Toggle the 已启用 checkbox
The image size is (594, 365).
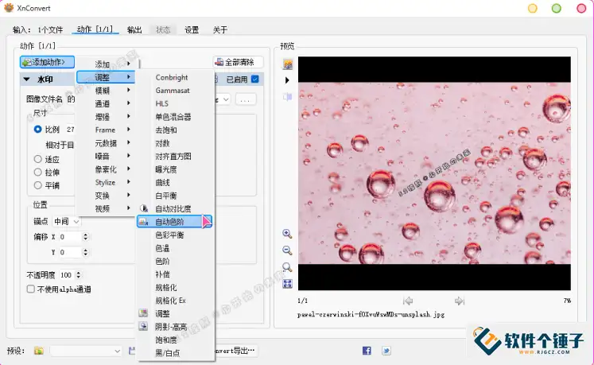pyautogui.click(x=254, y=80)
